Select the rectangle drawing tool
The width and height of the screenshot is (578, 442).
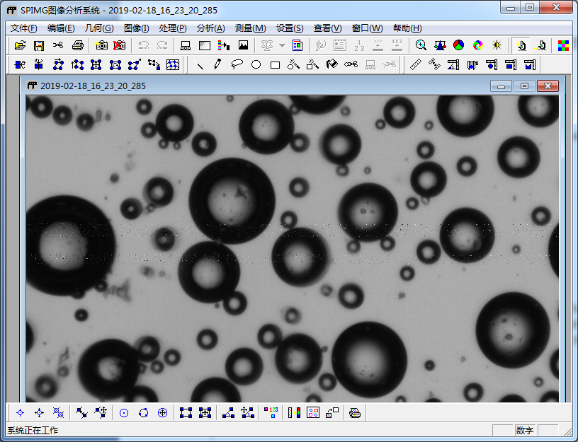(275, 65)
